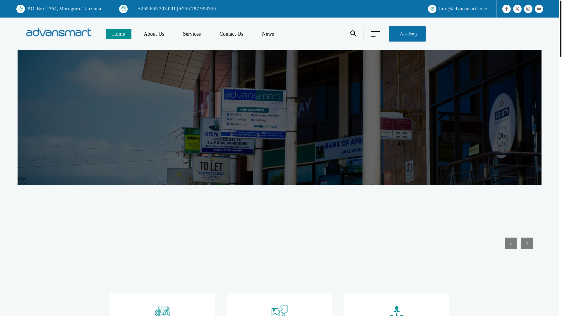This screenshot has width=562, height=316.
Task: Click the hero slider office building image
Action: [x=280, y=118]
